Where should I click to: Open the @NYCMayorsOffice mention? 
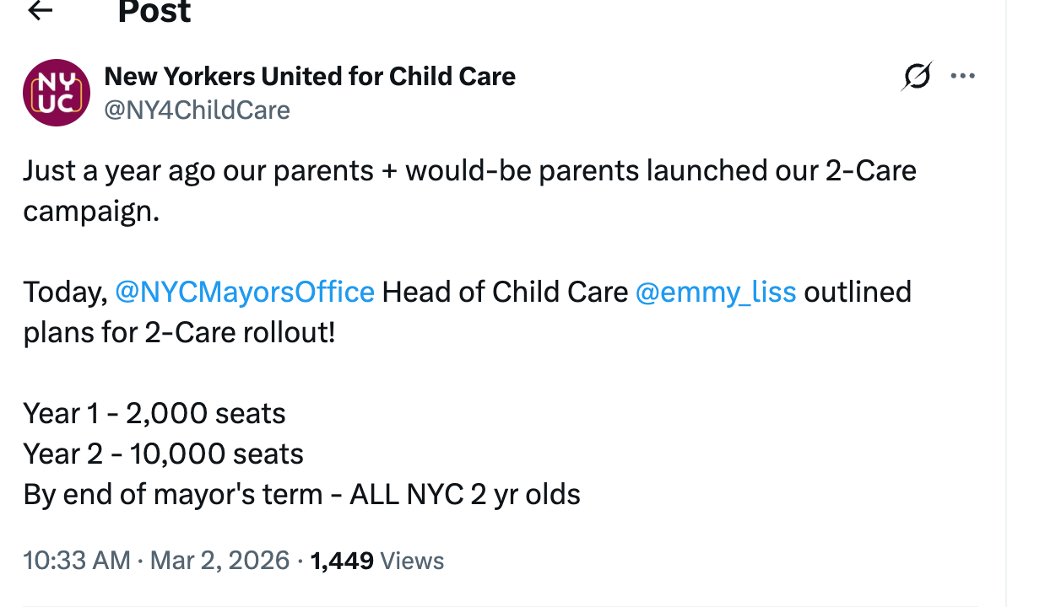(244, 292)
